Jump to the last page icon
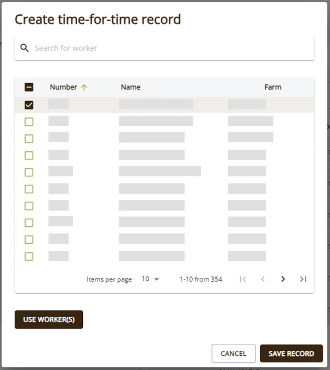The height and width of the screenshot is (370, 330). coord(303,279)
